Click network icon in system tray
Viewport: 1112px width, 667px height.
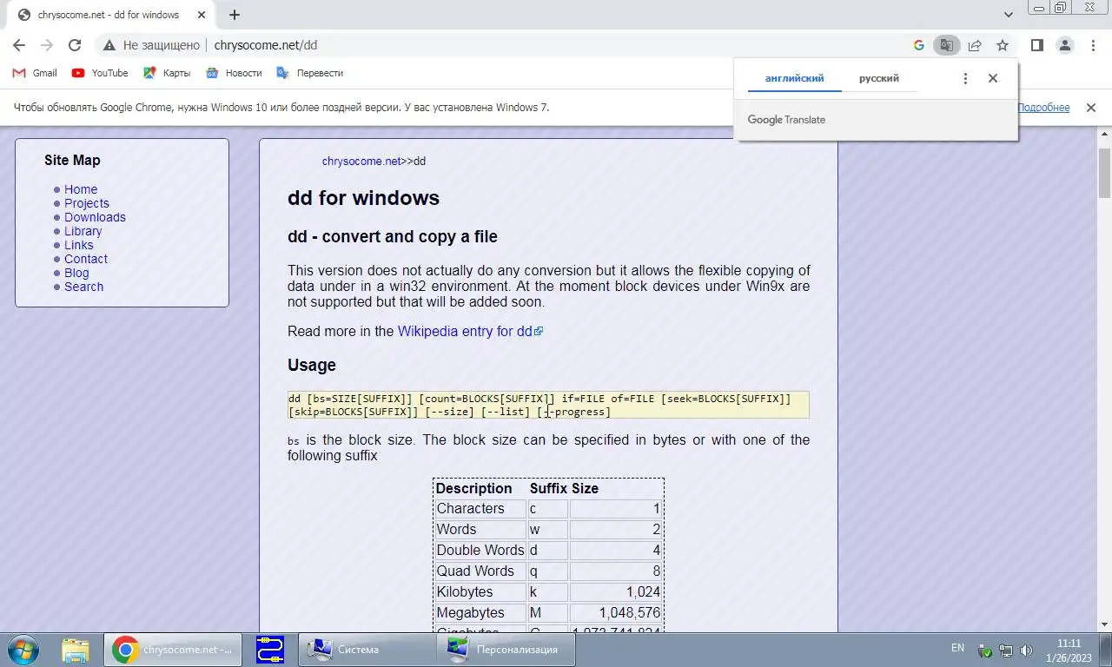coord(1006,650)
